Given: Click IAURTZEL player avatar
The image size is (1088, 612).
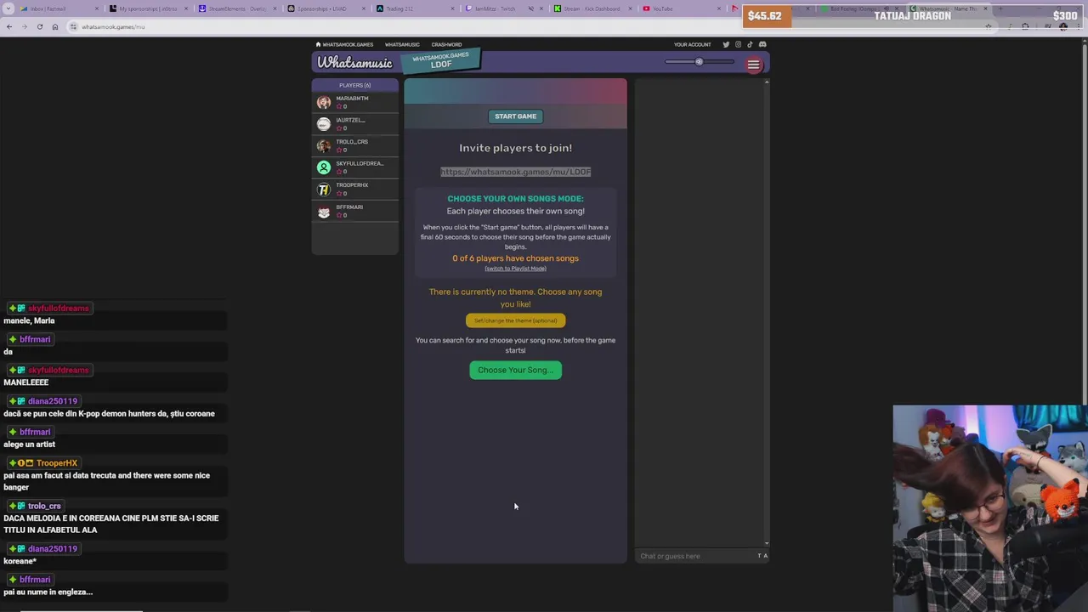Looking at the screenshot, I should 324,124.
